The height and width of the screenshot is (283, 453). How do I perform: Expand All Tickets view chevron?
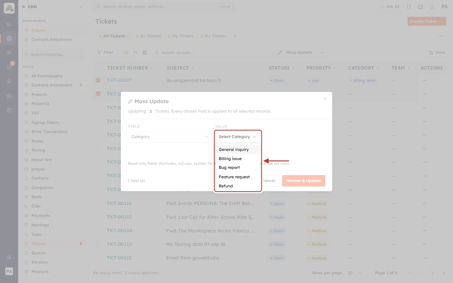127,36
